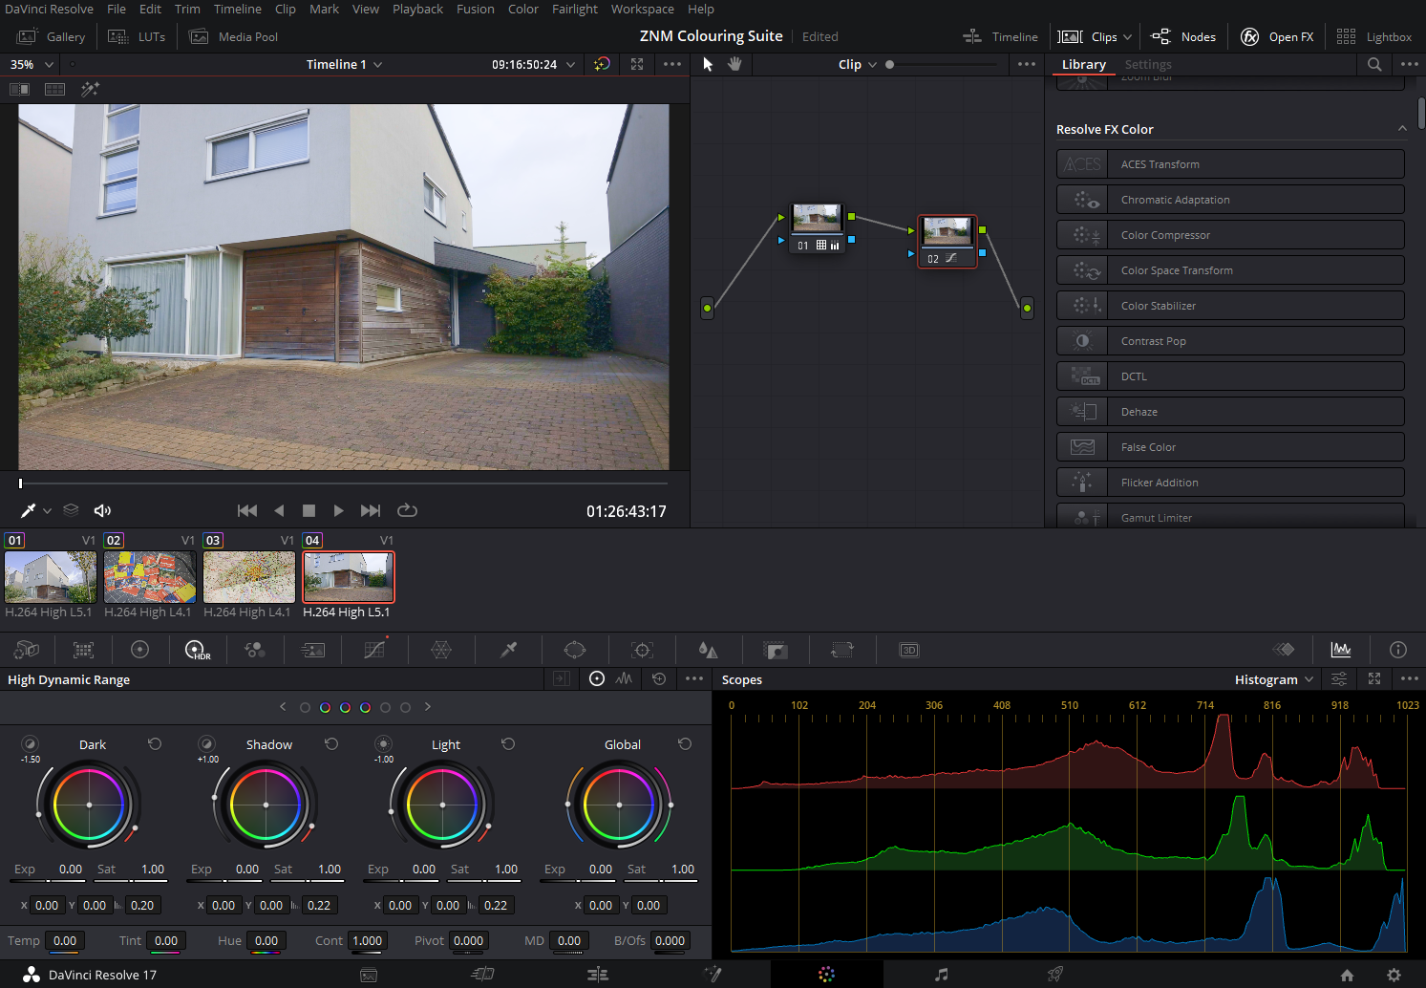Image resolution: width=1426 pixels, height=988 pixels.
Task: Select the False Color effect
Action: 1230,447
